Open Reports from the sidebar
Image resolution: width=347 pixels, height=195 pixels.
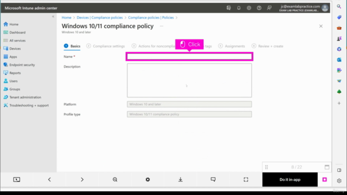click(x=12, y=73)
